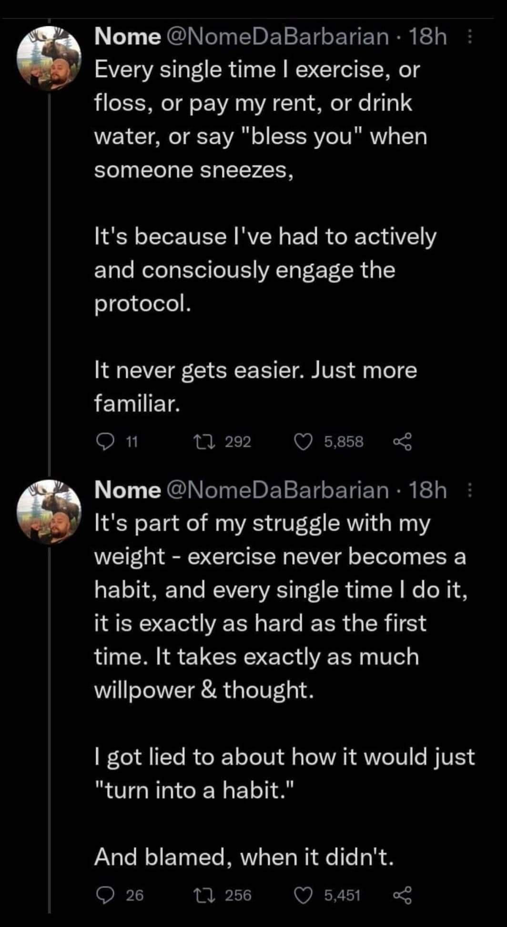
Task: Open the 18h timestamp on the first tweet
Action: (x=428, y=37)
